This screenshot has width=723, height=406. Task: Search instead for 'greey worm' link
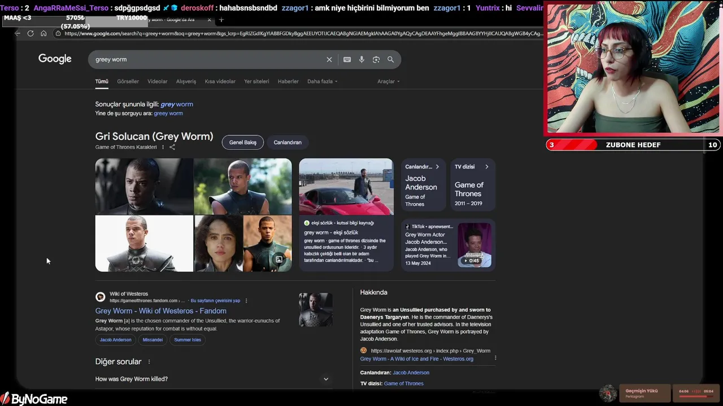coord(168,113)
